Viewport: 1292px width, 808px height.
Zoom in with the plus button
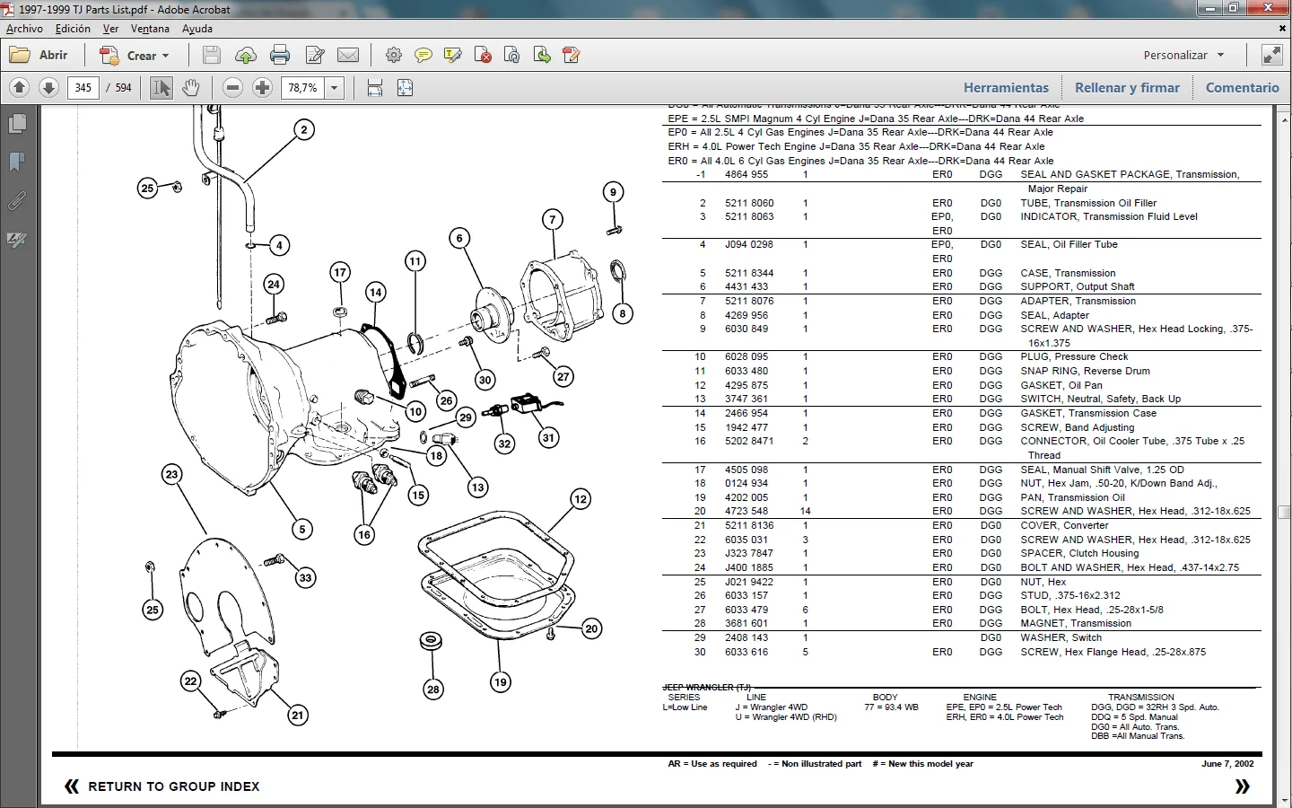263,88
